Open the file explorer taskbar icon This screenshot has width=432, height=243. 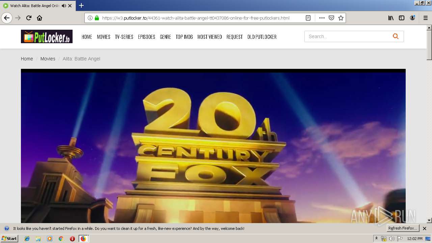click(38, 239)
